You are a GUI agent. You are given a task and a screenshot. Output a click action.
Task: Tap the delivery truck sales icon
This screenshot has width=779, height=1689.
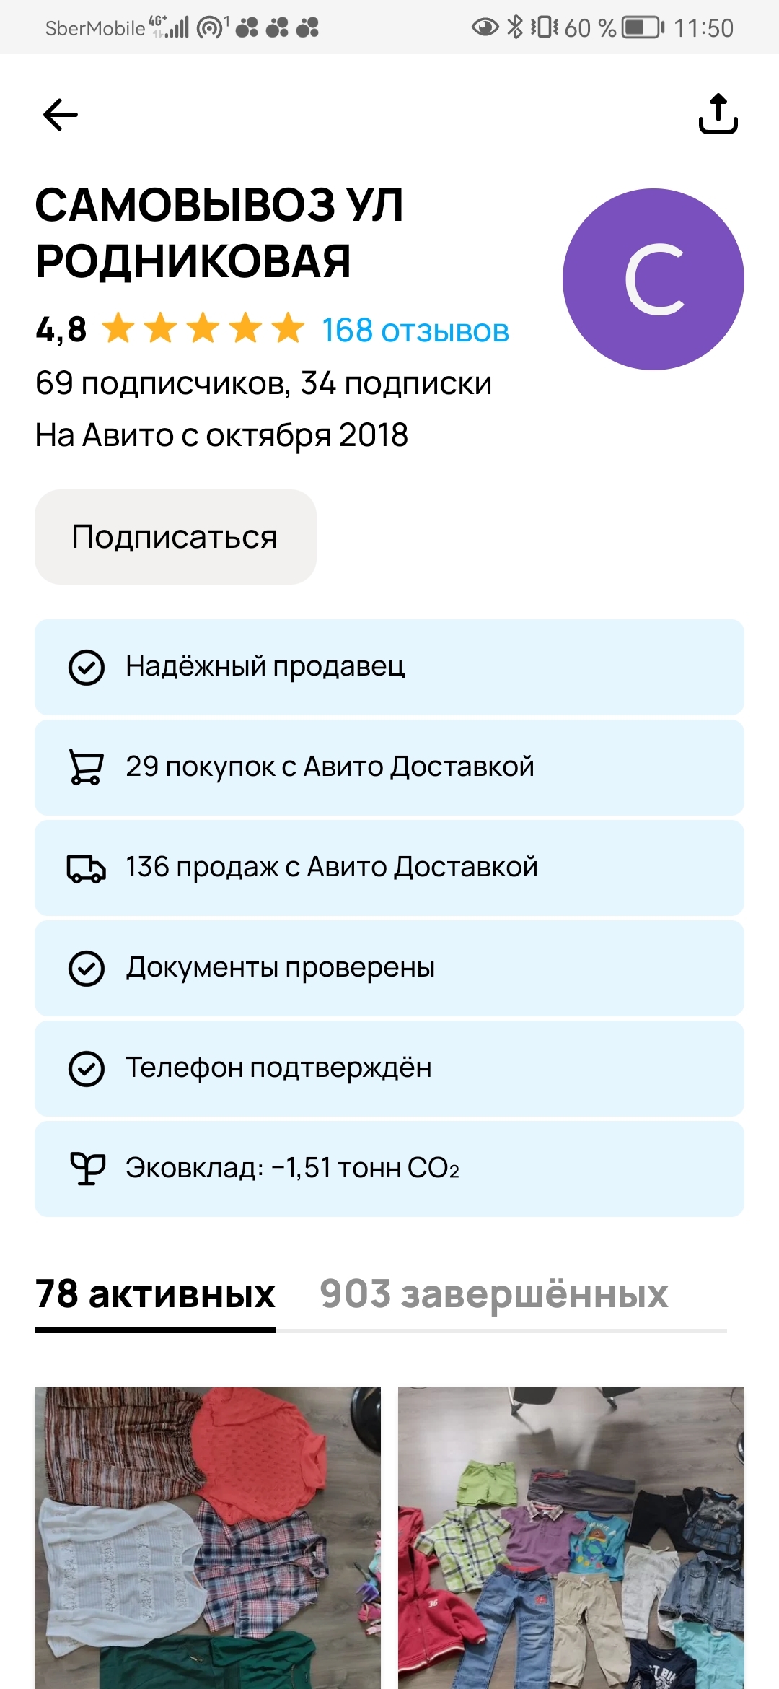(86, 868)
